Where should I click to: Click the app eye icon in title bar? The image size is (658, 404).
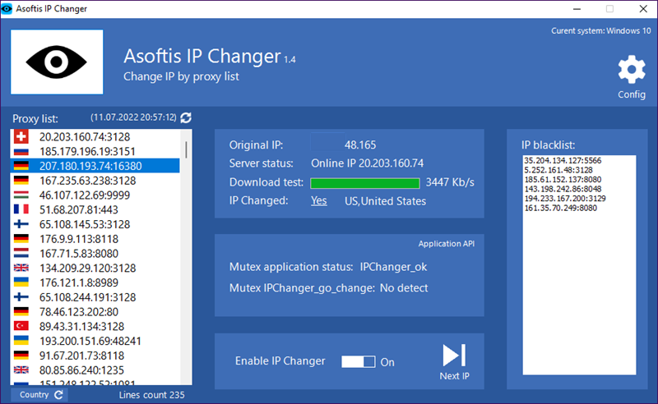[x=7, y=8]
